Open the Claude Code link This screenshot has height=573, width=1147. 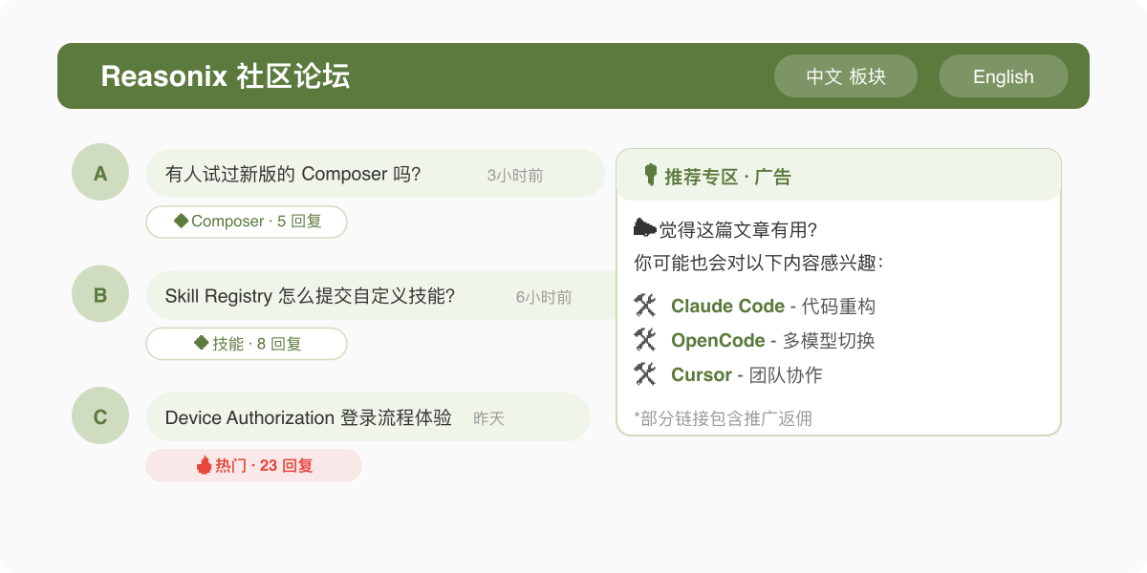pos(728,306)
